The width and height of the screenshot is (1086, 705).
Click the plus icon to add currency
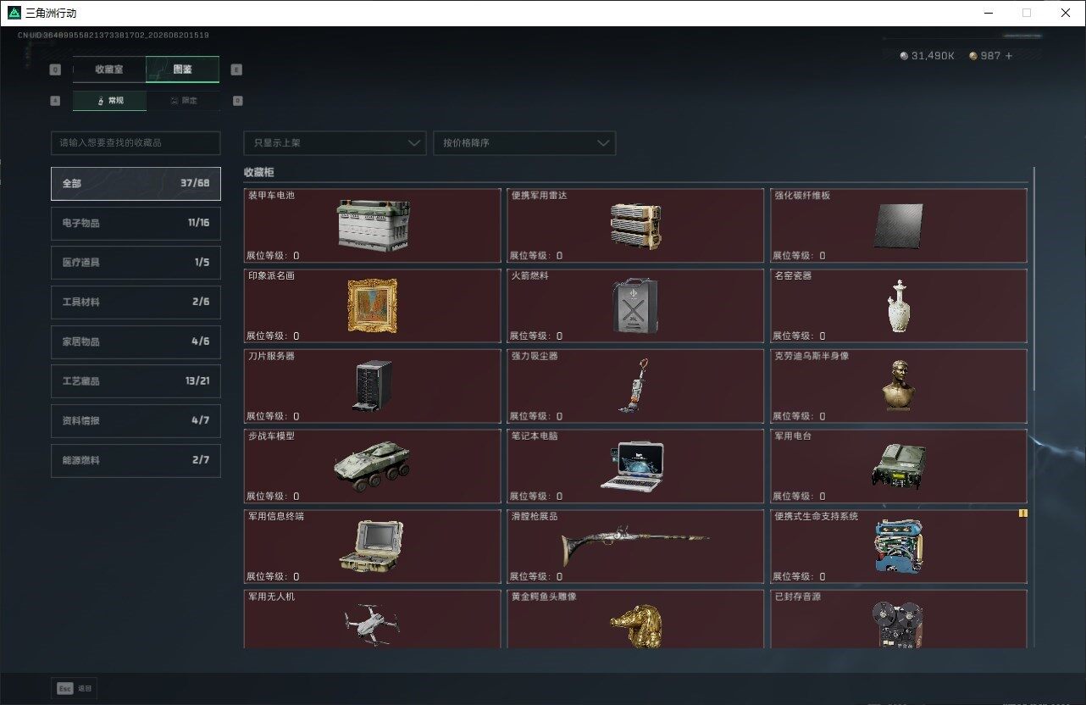(1009, 56)
